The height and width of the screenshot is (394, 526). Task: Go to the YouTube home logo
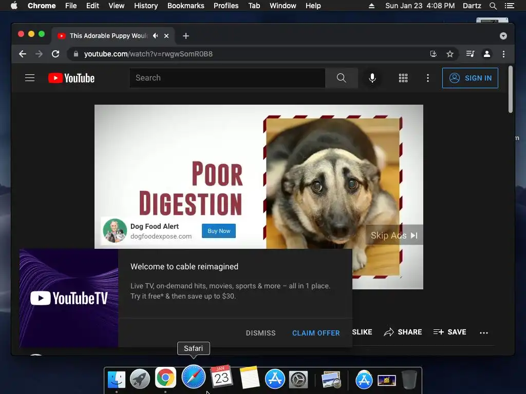pyautogui.click(x=71, y=78)
